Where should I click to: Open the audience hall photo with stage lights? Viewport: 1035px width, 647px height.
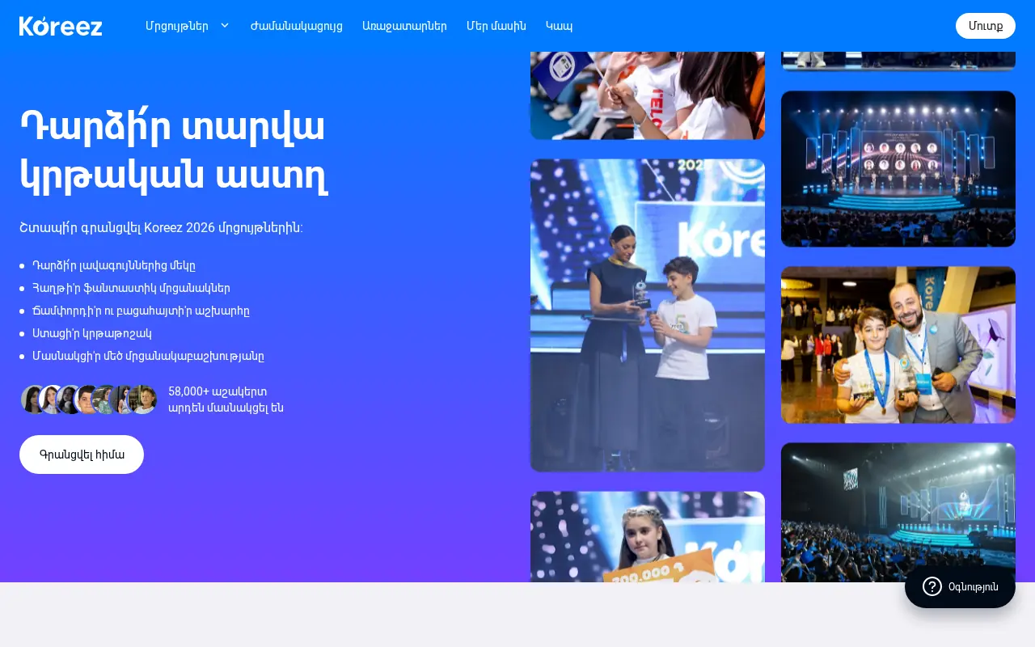tap(898, 512)
